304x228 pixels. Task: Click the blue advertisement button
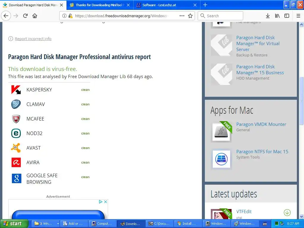[58, 215]
